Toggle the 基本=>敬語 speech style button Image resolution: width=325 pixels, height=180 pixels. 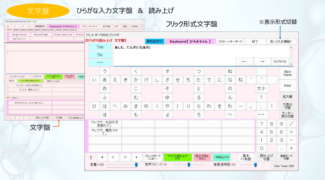tap(246, 157)
